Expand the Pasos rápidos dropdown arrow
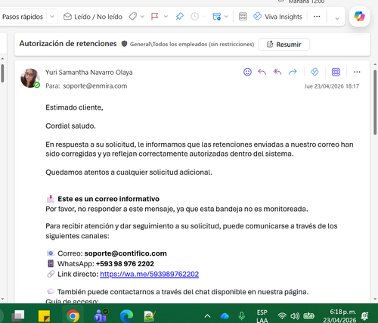 pos(52,17)
